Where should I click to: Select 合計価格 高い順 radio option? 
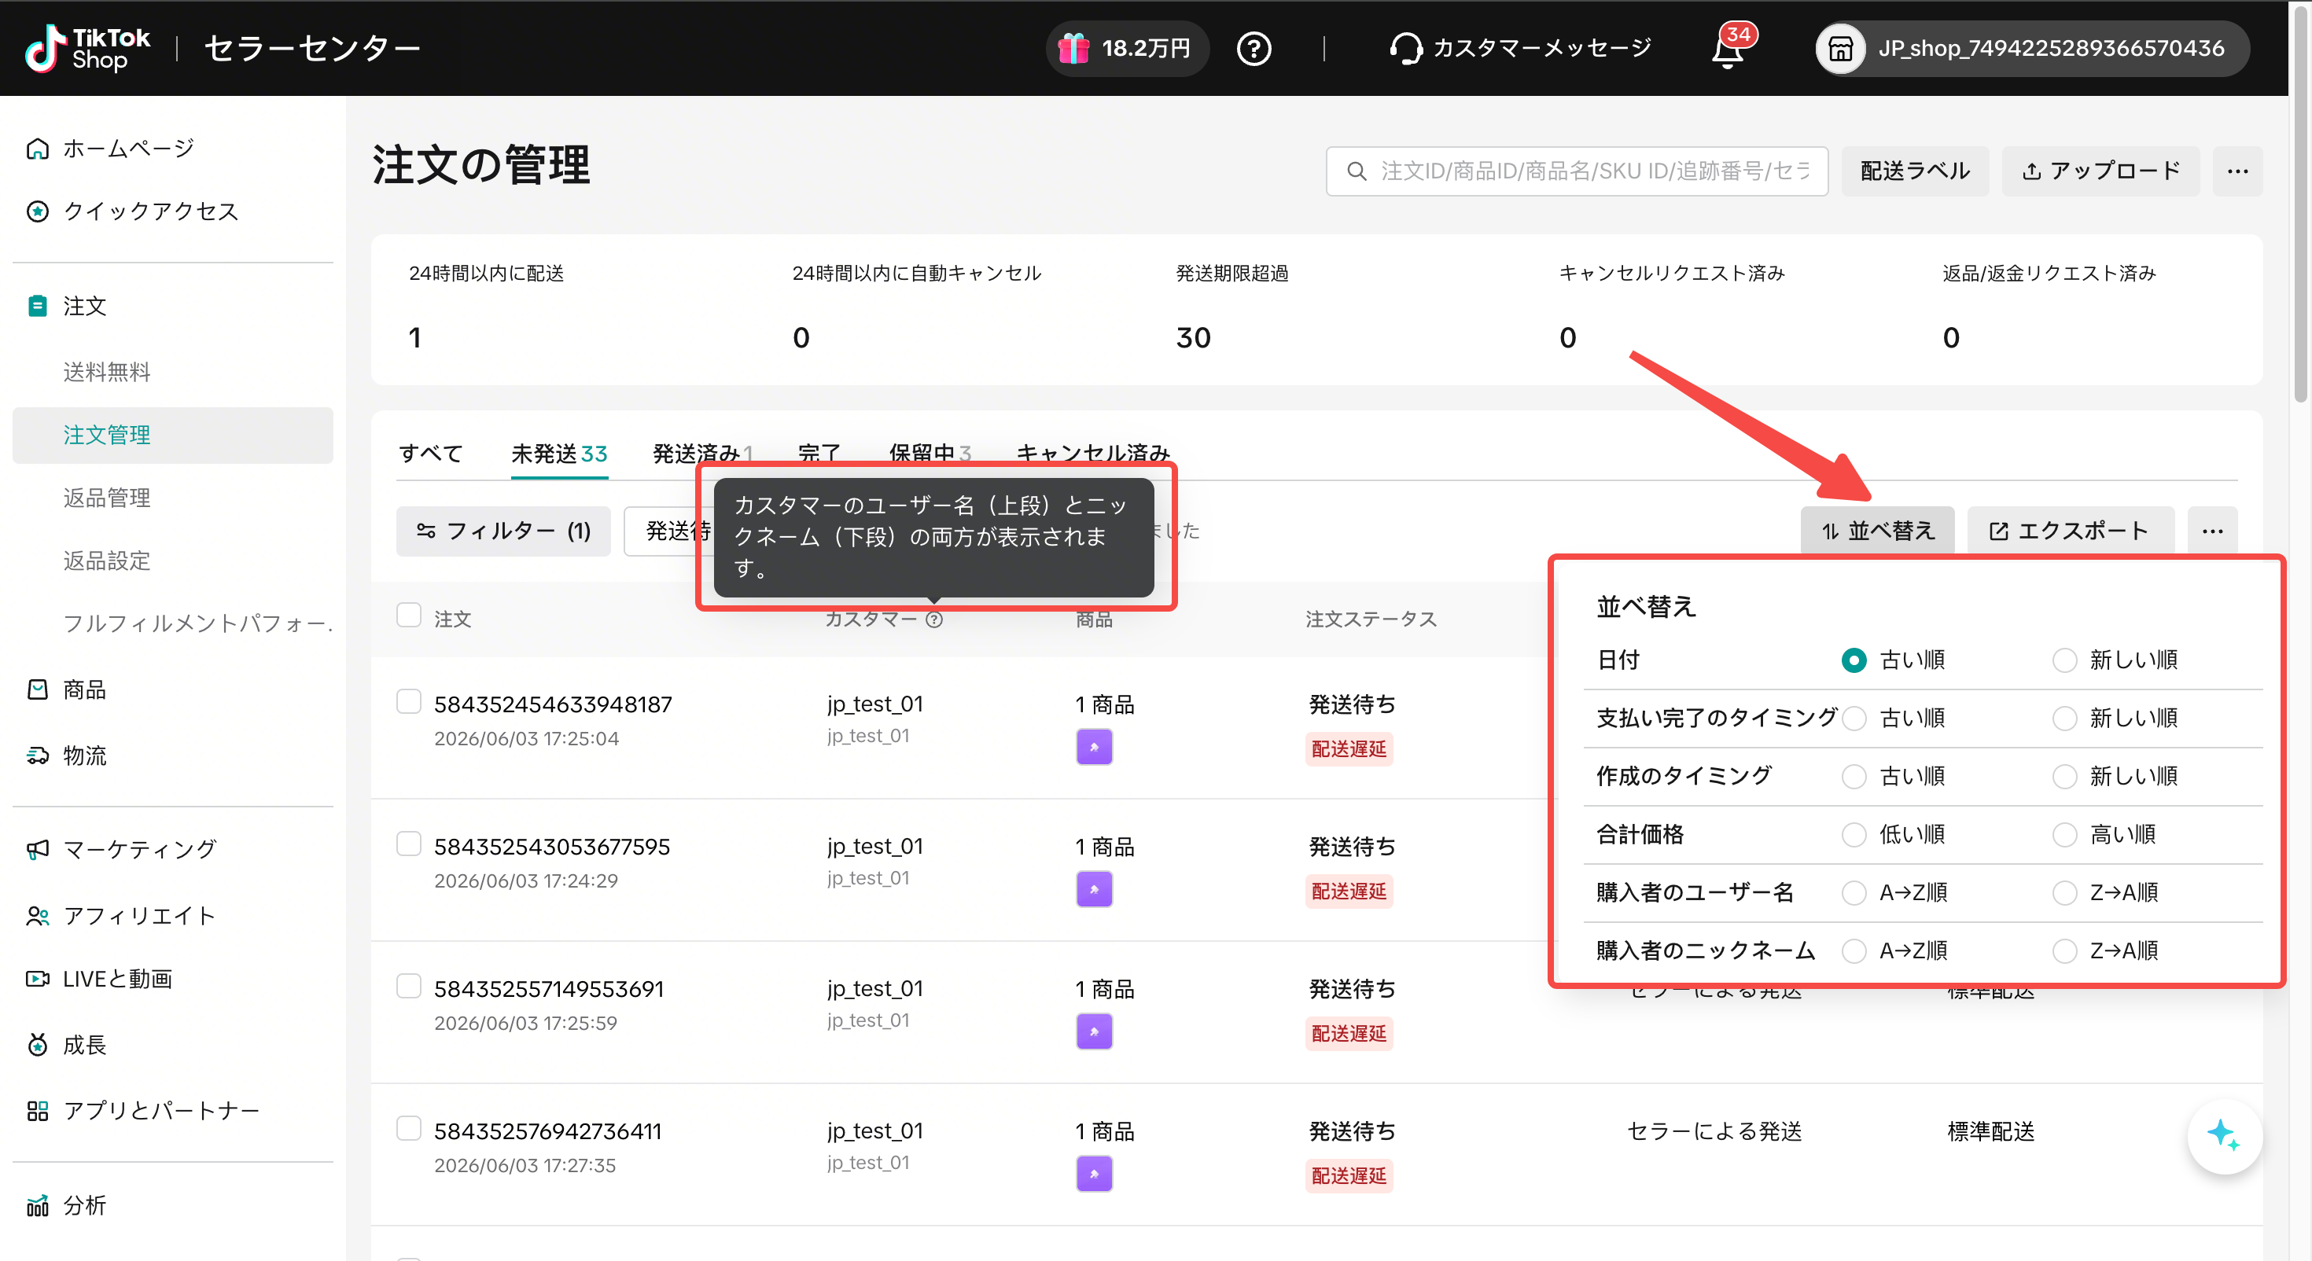pyautogui.click(x=2064, y=835)
